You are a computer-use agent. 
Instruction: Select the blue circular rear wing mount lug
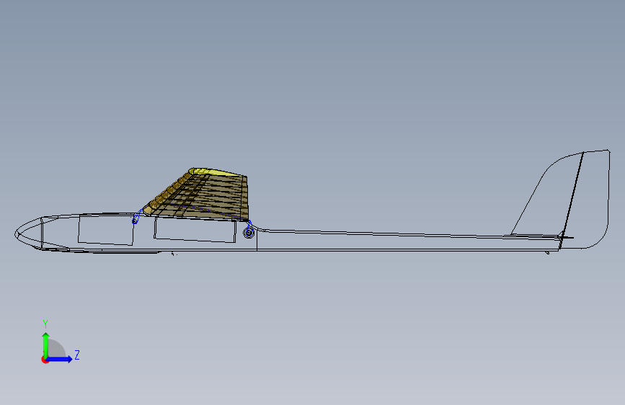249,232
